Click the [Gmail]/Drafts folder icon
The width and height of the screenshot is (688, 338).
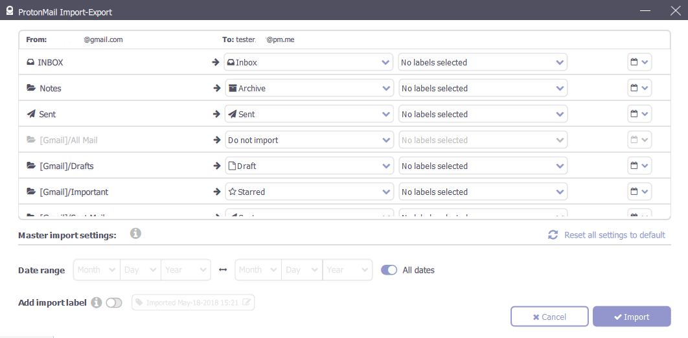point(31,166)
